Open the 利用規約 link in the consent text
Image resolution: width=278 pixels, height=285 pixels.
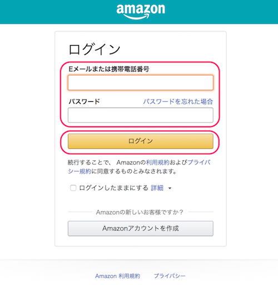(158, 163)
